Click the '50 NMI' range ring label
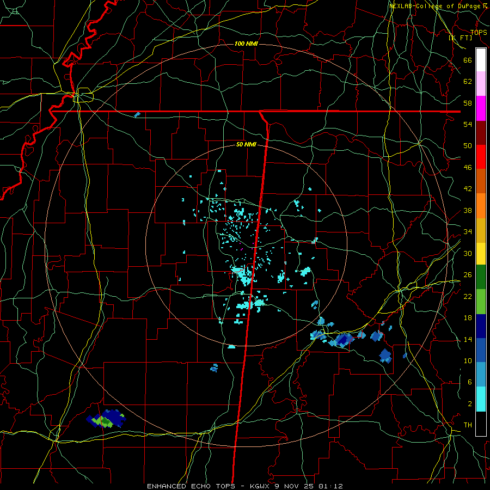This screenshot has width=490, height=490. [246, 144]
